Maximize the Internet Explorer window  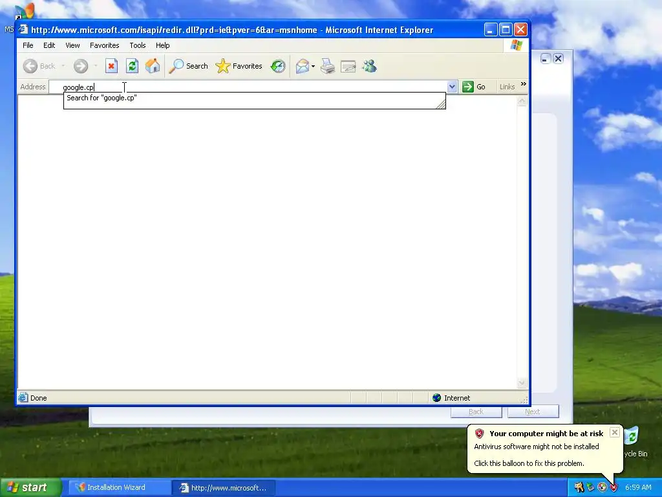tap(506, 30)
